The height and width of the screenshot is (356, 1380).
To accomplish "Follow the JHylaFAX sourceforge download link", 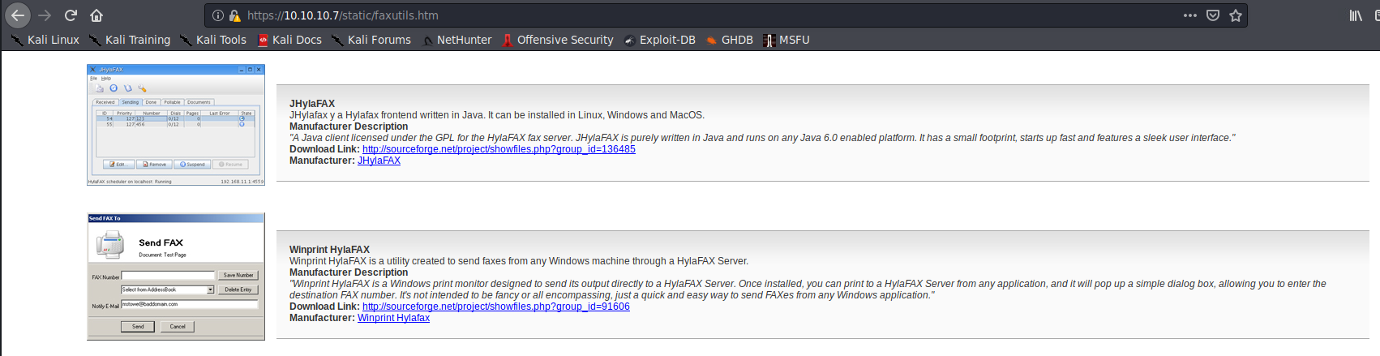I will click(x=499, y=149).
